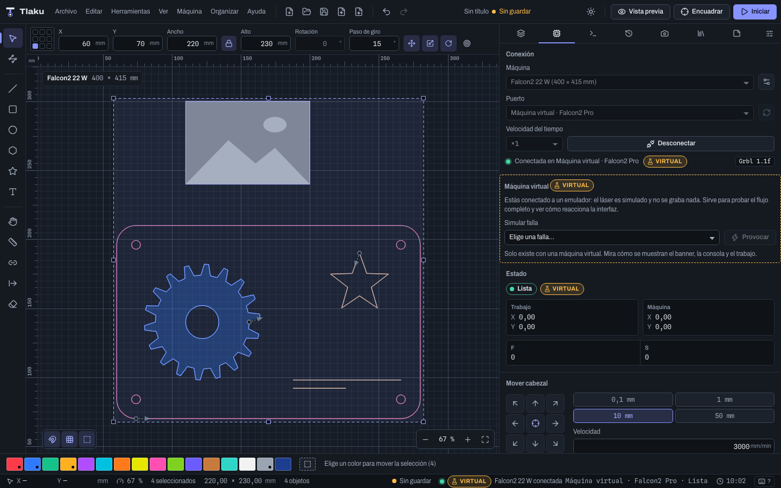Select the 50 mm jog step
This screenshot has height=488, width=781.
tap(725, 416)
